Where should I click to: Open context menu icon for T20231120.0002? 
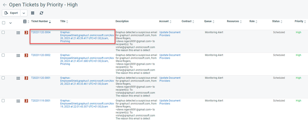18,56
